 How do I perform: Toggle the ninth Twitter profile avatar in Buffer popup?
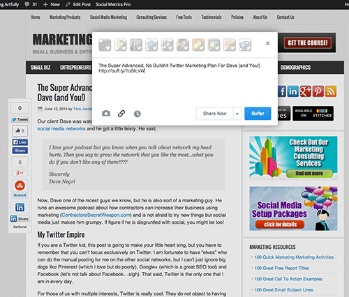tap(230, 45)
